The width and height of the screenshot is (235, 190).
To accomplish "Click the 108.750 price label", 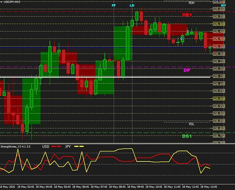I will [x=219, y=136].
